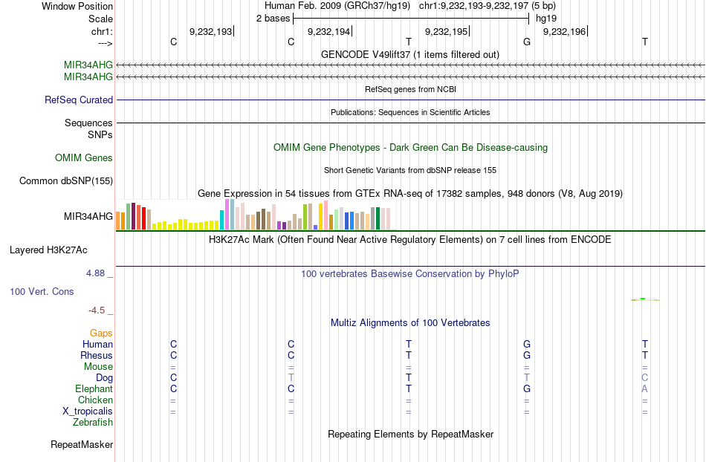
Task: Click the Window Position label
Action: (x=77, y=6)
